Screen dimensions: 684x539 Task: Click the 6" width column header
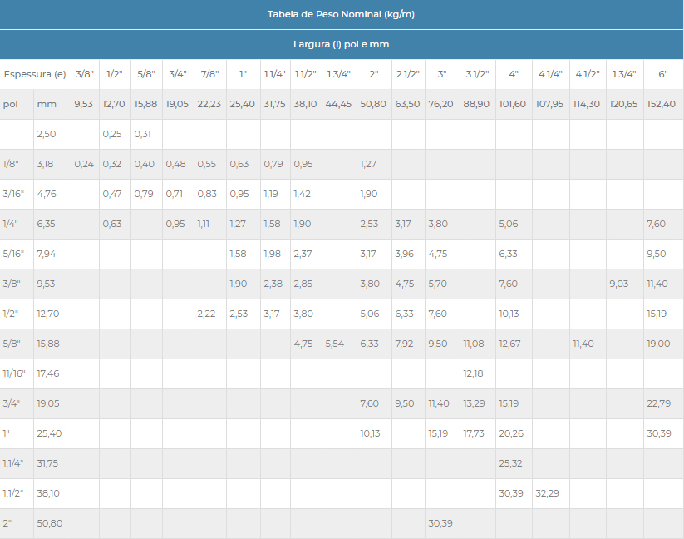coord(663,74)
